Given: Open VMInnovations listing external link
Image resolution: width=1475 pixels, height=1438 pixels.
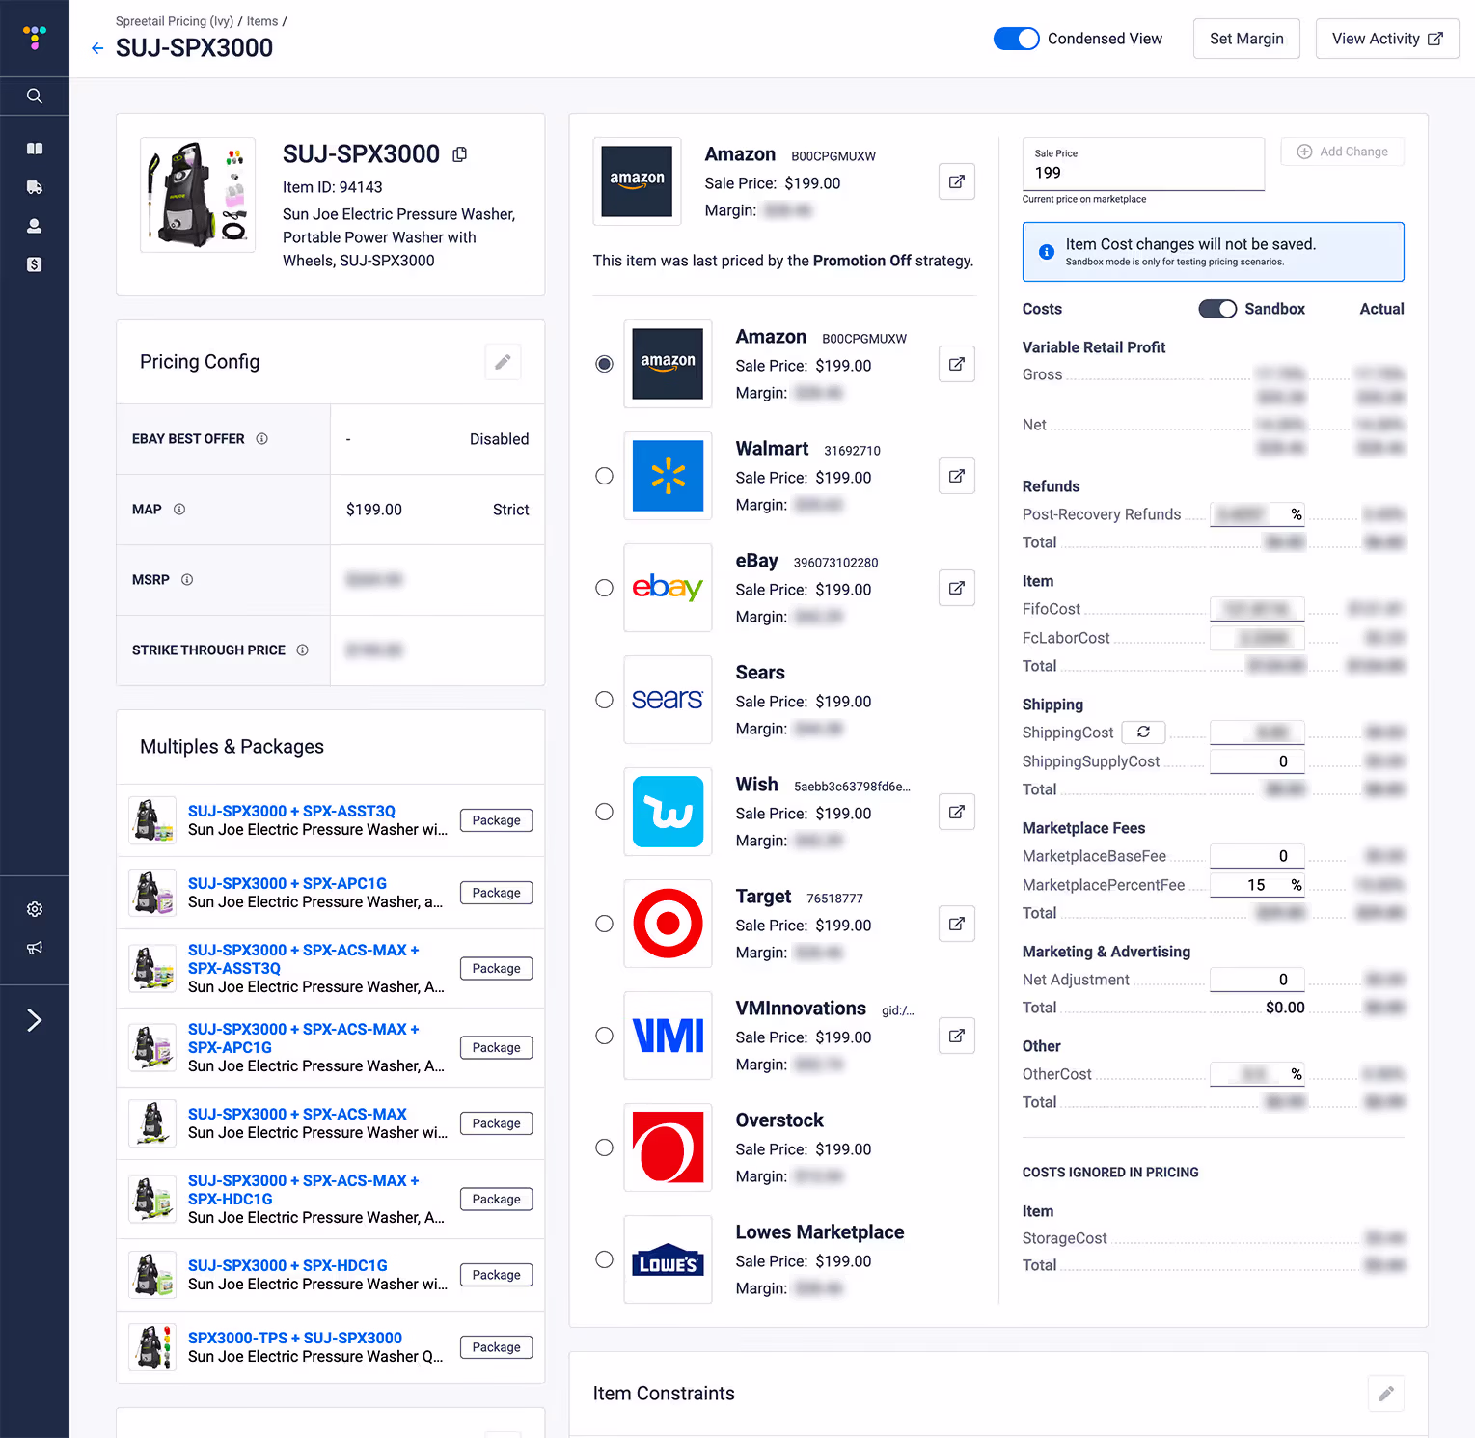Looking at the screenshot, I should 956,1036.
